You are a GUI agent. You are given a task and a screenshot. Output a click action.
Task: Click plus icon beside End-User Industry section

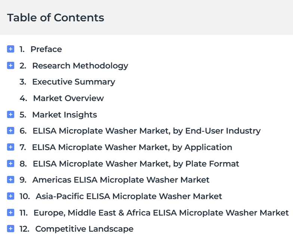[x=10, y=131]
